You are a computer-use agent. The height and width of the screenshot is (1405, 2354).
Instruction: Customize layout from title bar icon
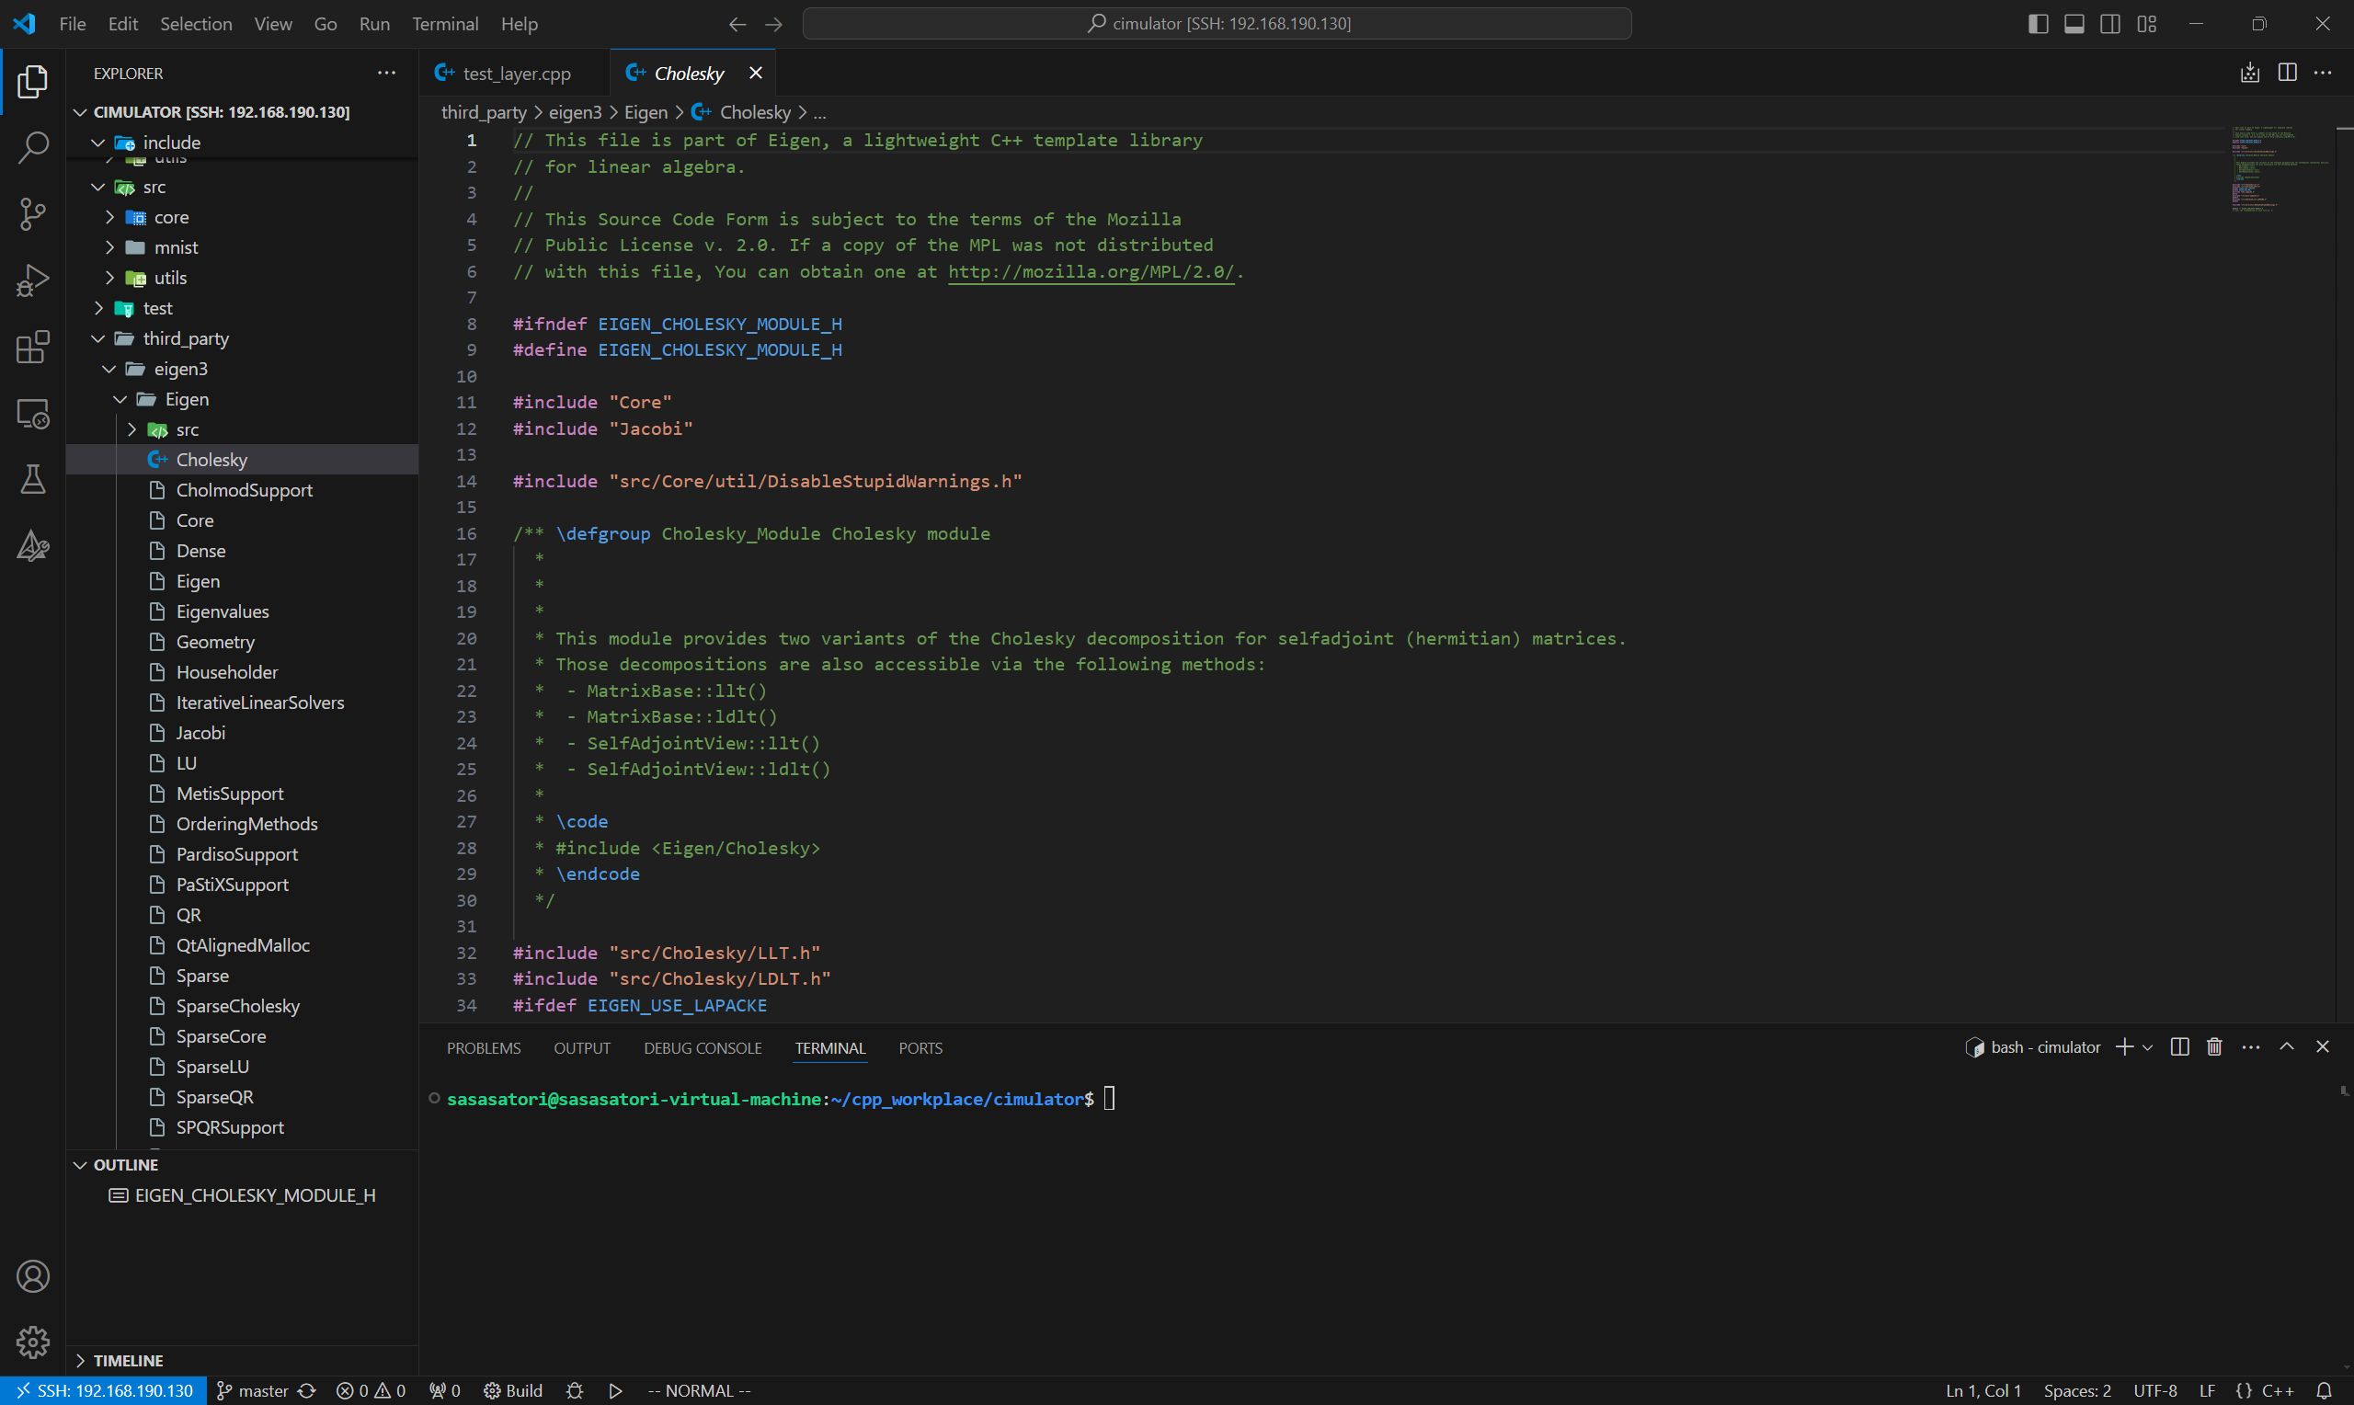coord(2147,24)
